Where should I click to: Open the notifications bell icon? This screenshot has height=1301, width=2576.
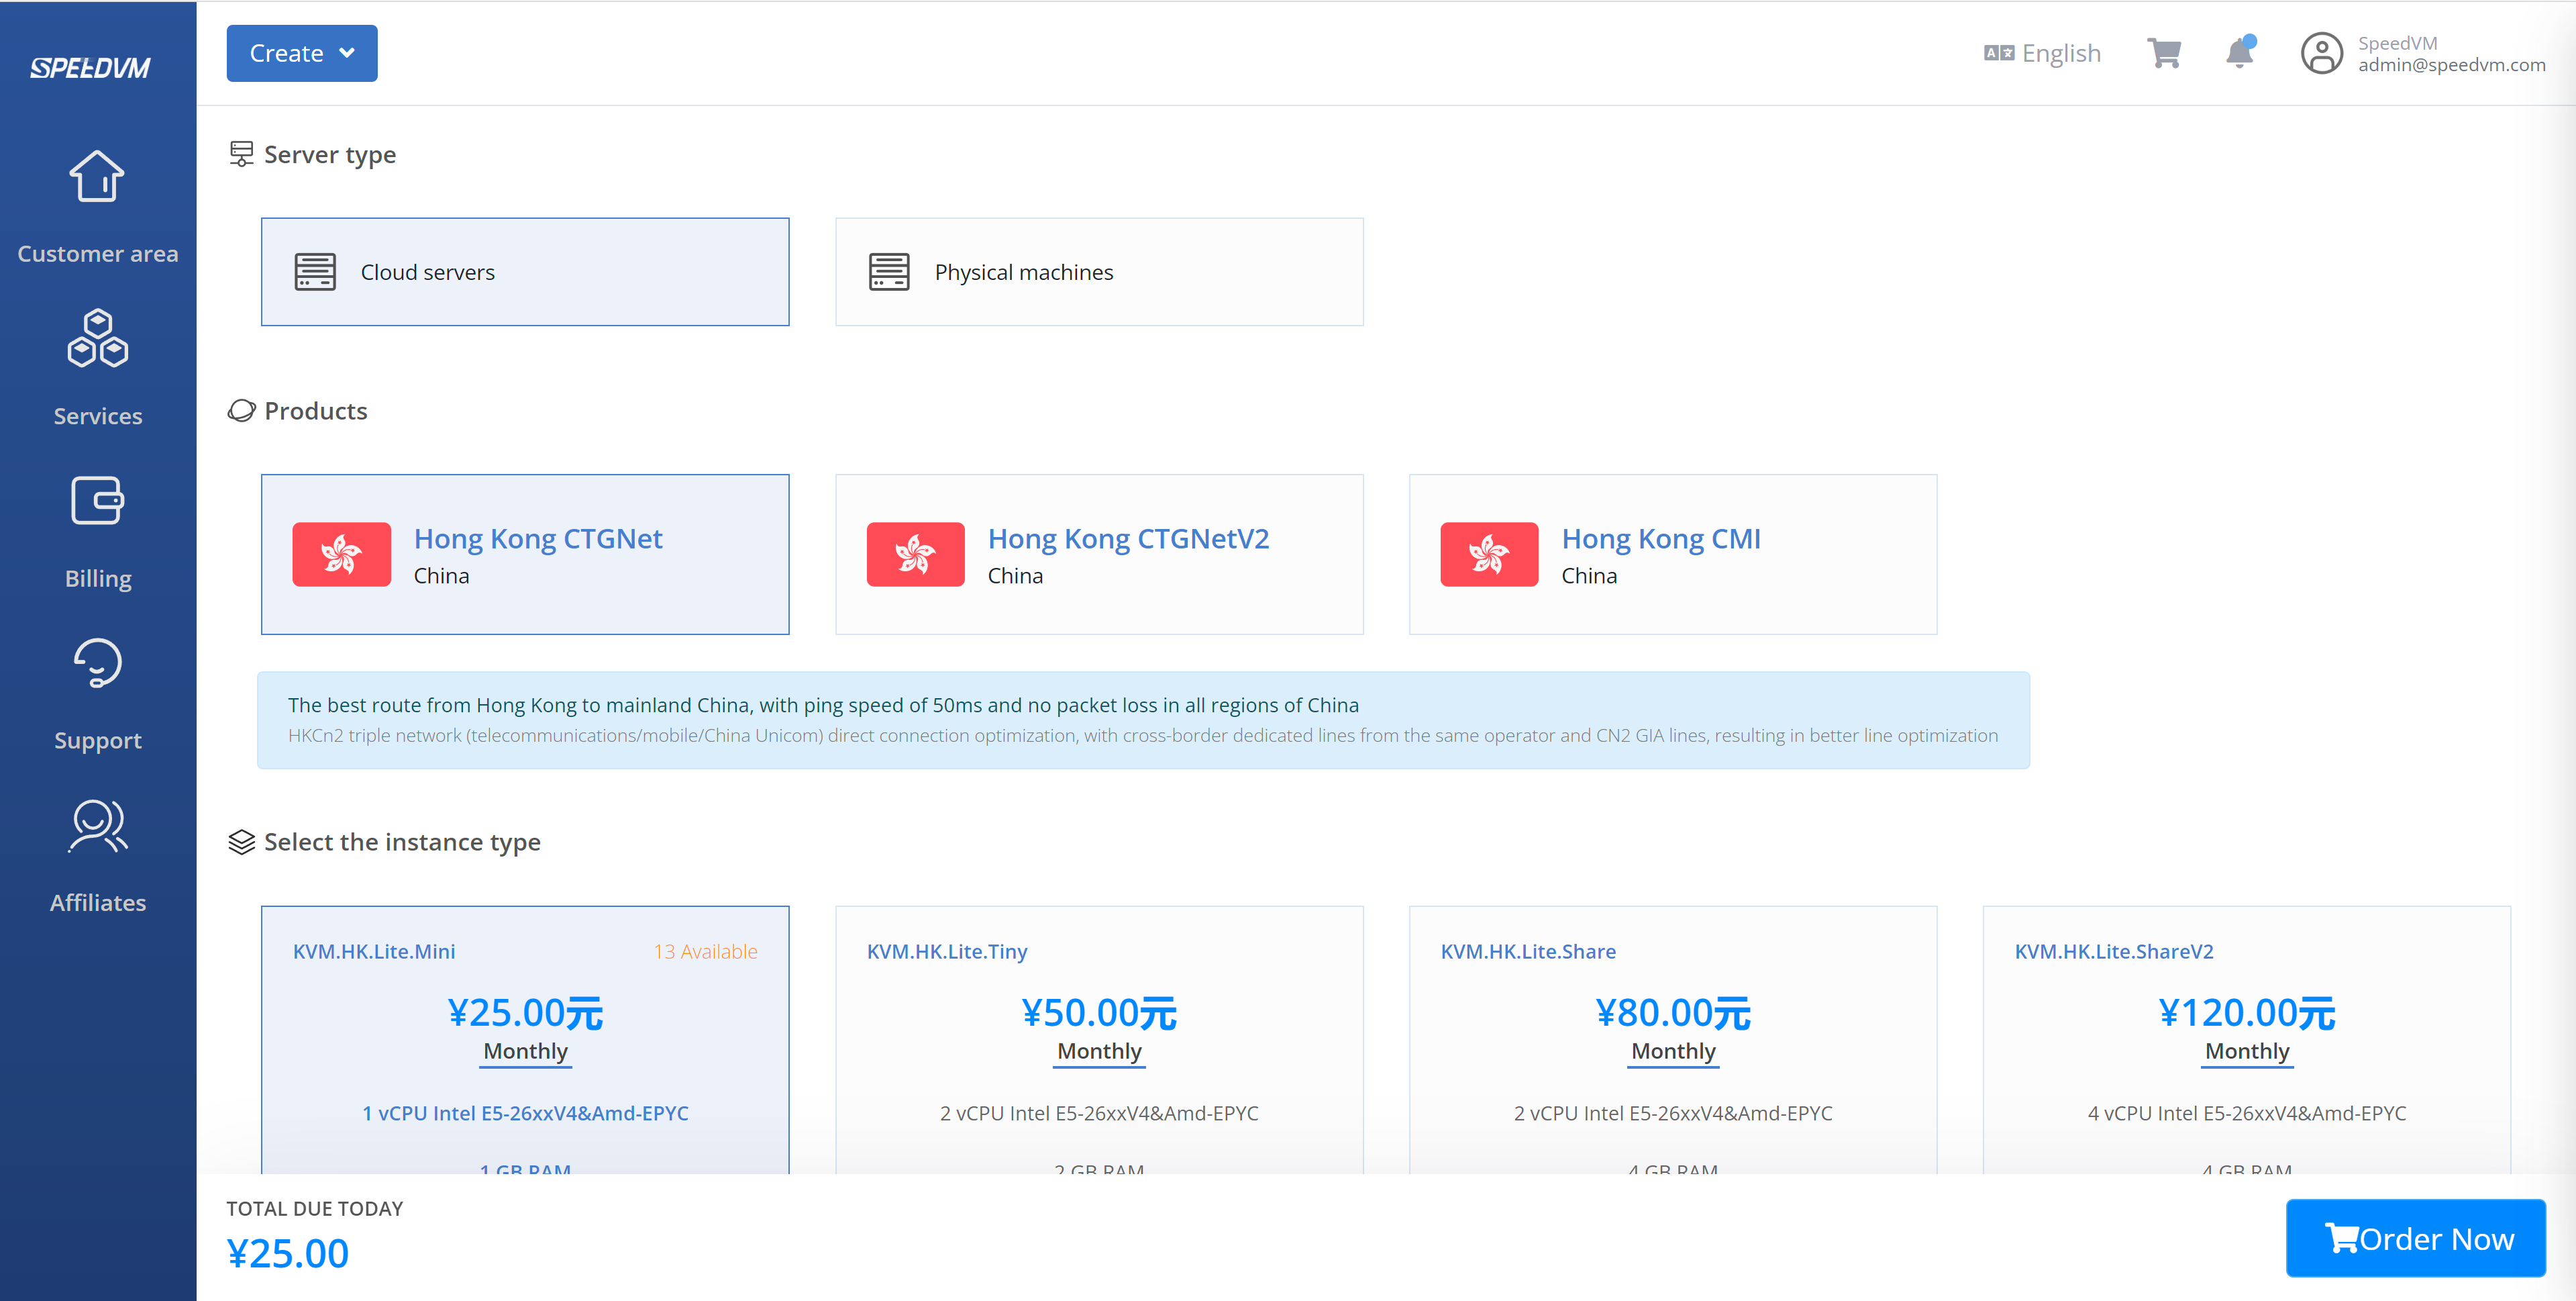(x=2240, y=52)
